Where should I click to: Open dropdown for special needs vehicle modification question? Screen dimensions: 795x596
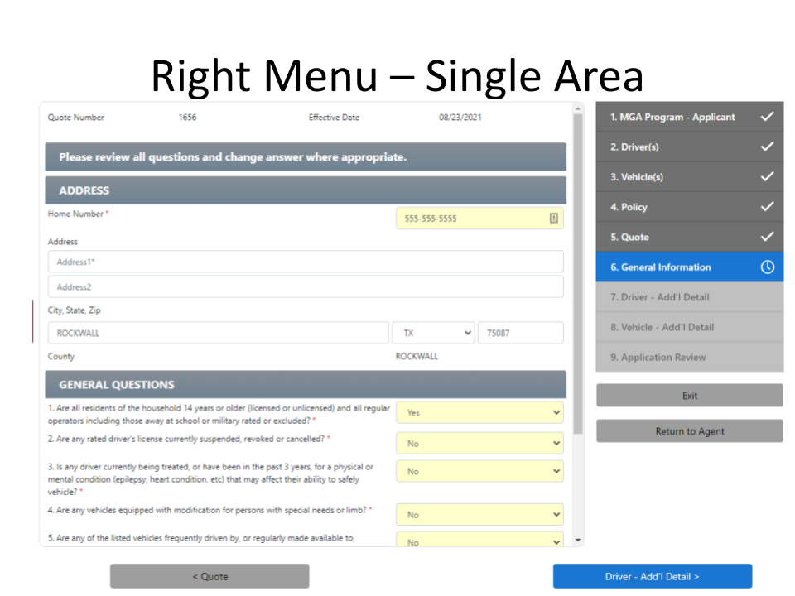coord(479,514)
